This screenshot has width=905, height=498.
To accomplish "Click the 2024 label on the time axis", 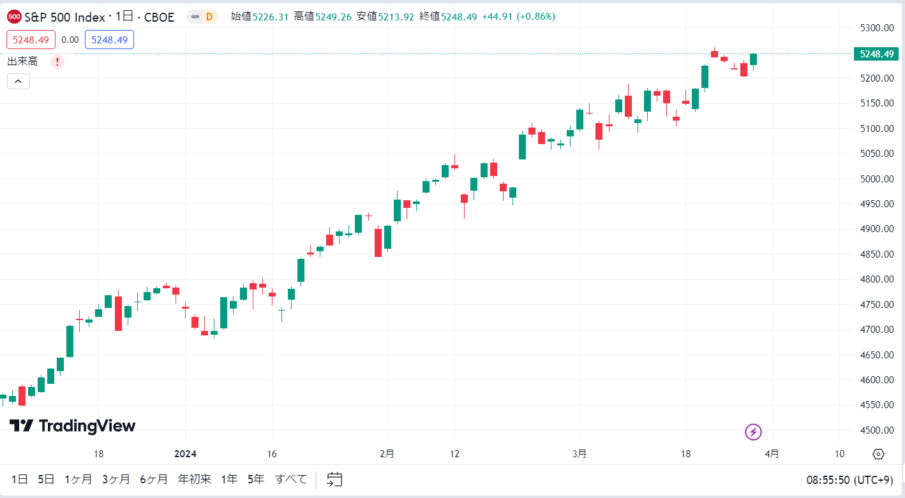I will click(x=185, y=454).
